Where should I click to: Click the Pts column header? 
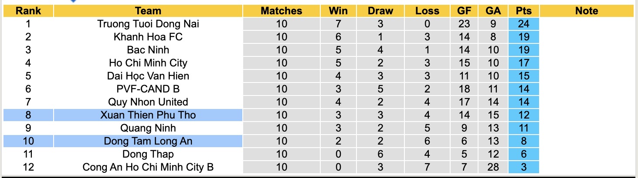pos(523,11)
